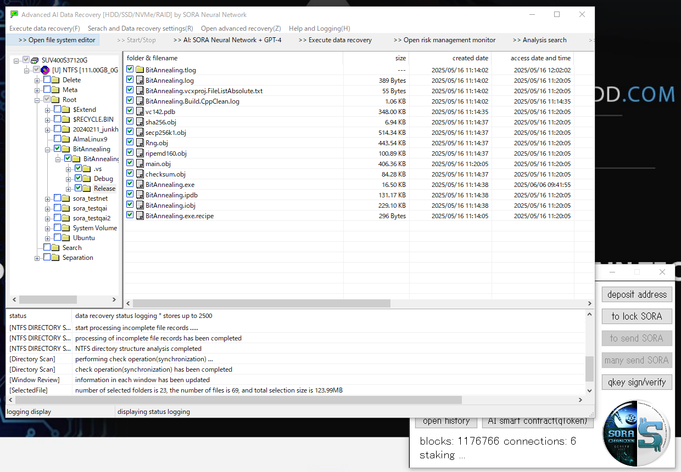Viewport: 681px width, 472px height.
Task: Click the BitAnnealing.tlog folder icon in file list
Action: [139, 70]
